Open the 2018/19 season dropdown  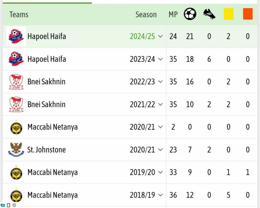click(160, 195)
